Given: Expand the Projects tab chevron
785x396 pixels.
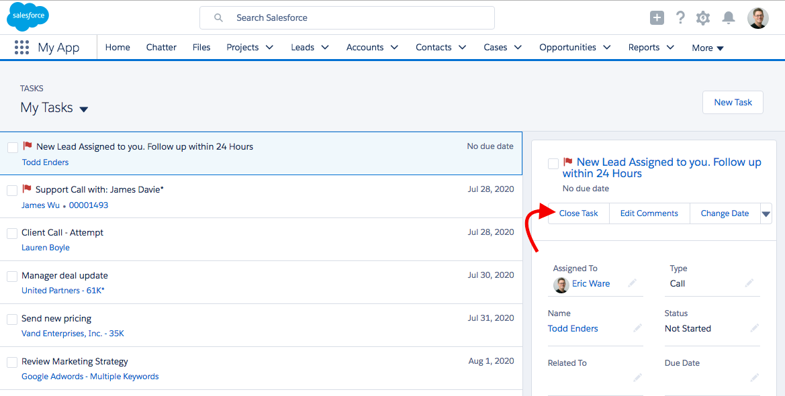Looking at the screenshot, I should pos(269,48).
